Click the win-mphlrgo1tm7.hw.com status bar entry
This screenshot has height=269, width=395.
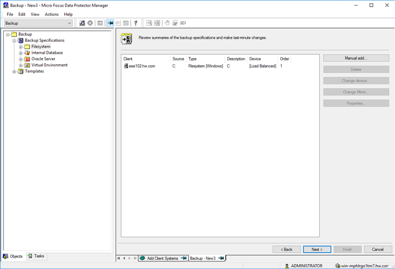tap(362, 266)
